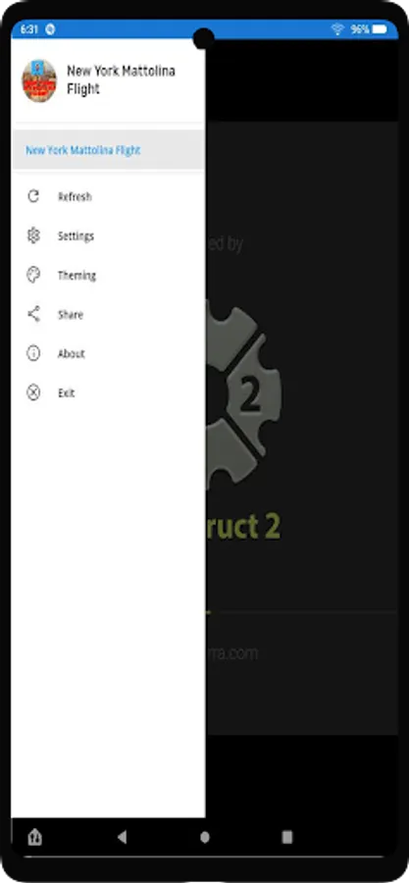Image resolution: width=409 pixels, height=883 pixels.
Task: Tap the Wi-Fi status bar icon
Action: (x=337, y=29)
